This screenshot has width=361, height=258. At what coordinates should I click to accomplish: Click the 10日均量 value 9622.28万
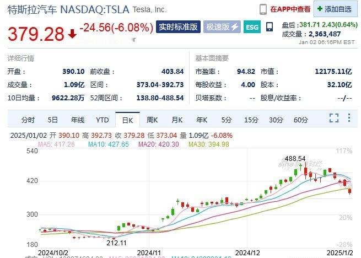click(68, 98)
